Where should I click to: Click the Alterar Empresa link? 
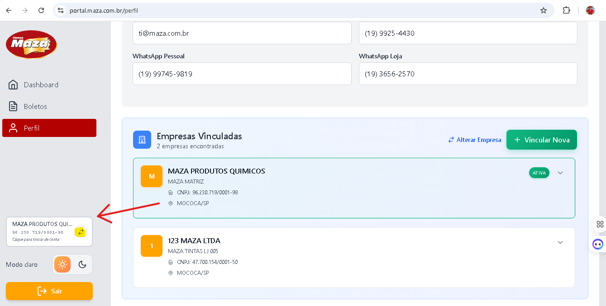(x=475, y=140)
